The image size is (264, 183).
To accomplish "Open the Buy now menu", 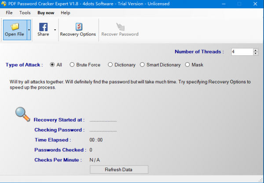I will 46,13.
